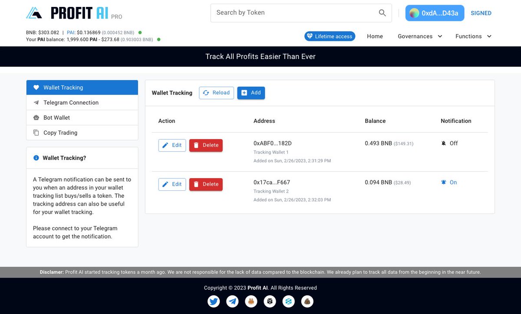This screenshot has width=521, height=314.
Task: Click the info icon beside Wallet Tracking?
Action: pos(36,158)
